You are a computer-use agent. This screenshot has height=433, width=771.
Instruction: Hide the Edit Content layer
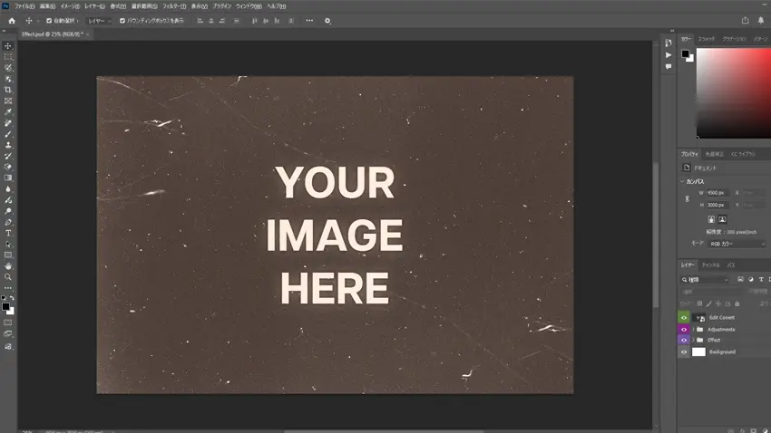[684, 317]
